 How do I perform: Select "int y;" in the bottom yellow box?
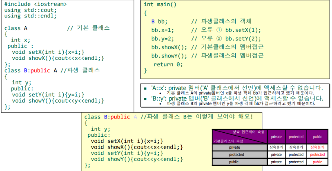point(100,129)
